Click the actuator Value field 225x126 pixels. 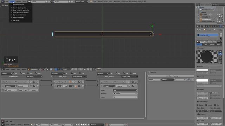pyautogui.click(x=125, y=97)
